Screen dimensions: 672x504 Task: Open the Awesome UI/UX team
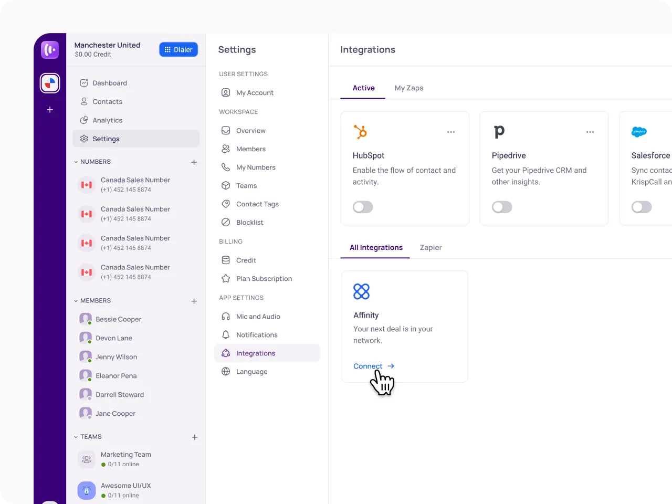pos(114,490)
